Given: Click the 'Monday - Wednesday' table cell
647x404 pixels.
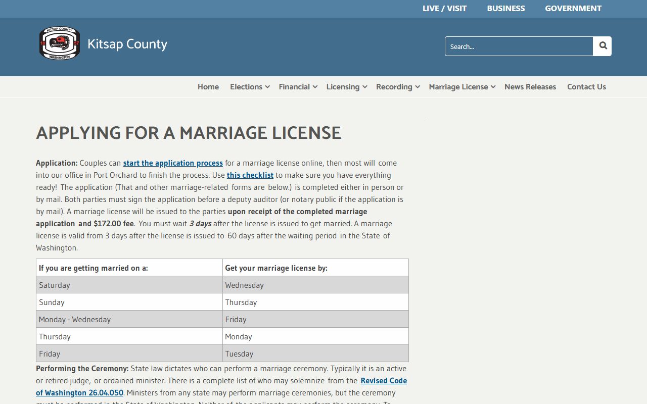Looking at the screenshot, I should coord(129,319).
